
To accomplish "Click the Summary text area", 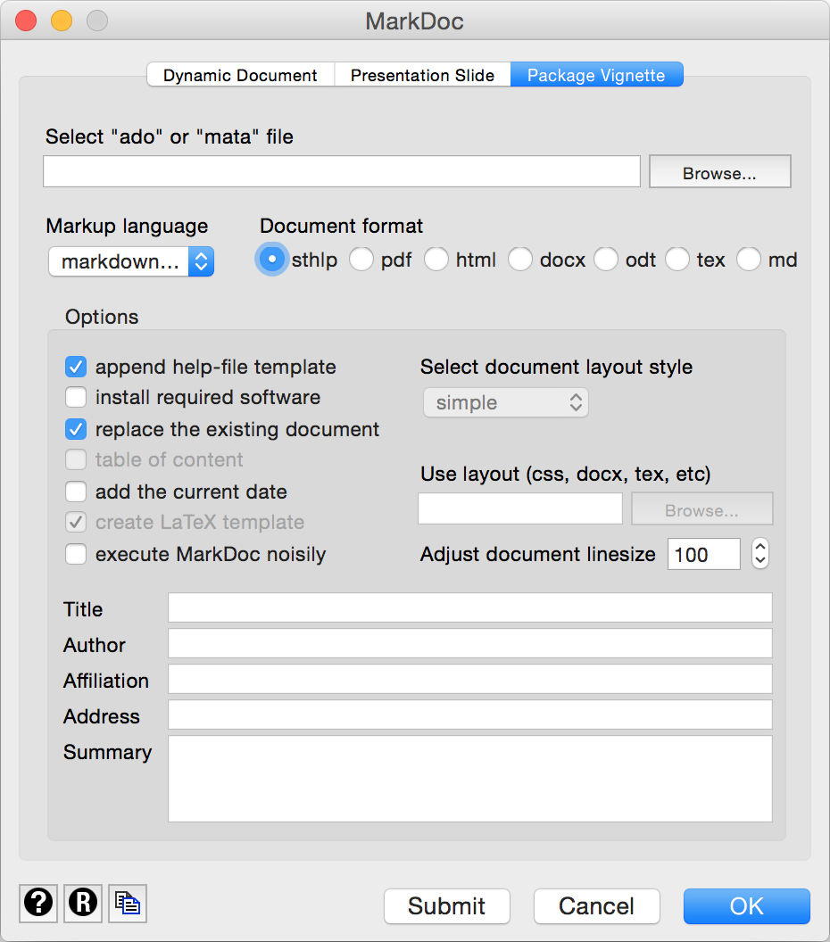I will [470, 779].
